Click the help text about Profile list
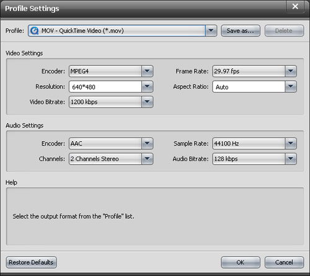This screenshot has width=310, height=276. pyautogui.click(x=73, y=216)
